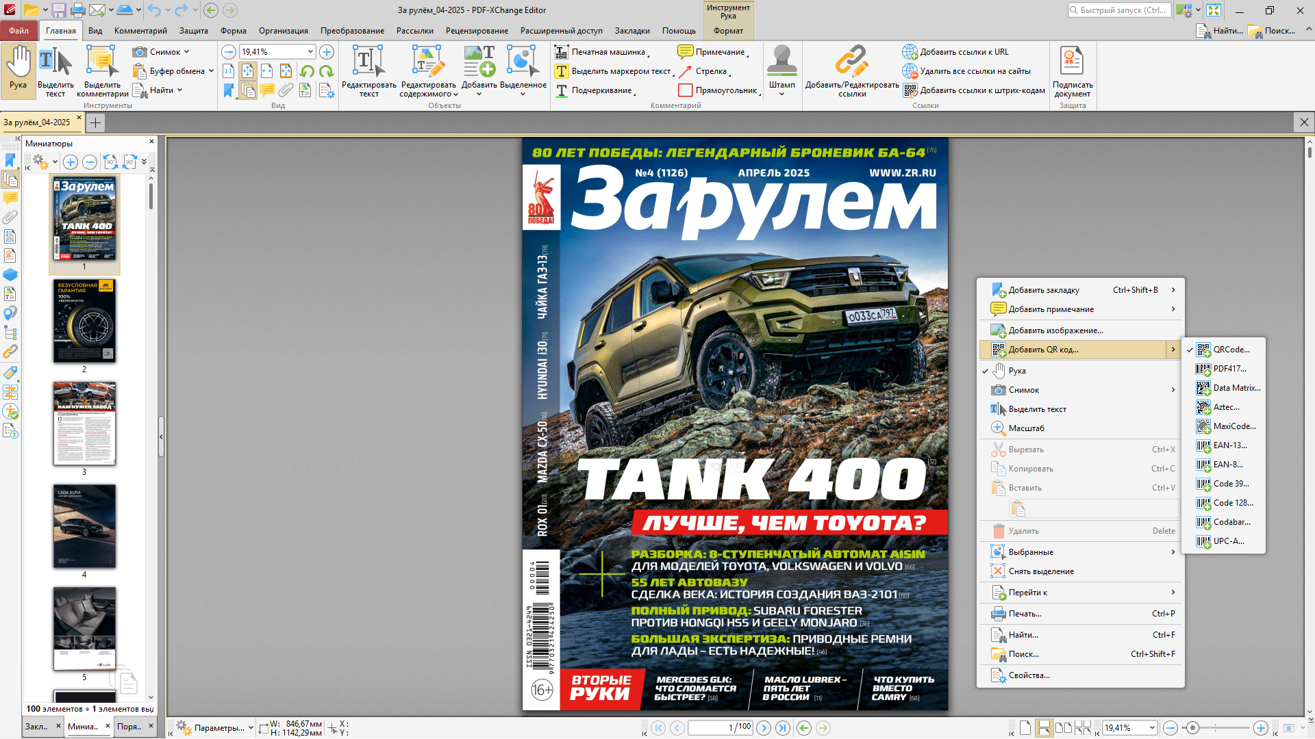Rotate pages counter-clockwise 90° in thumbnails panel
The height and width of the screenshot is (739, 1315).
click(110, 162)
